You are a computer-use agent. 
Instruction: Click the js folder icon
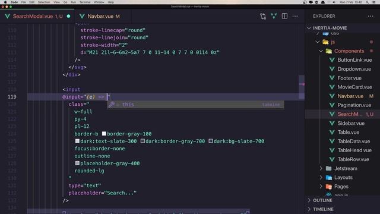pyautogui.click(x=325, y=42)
